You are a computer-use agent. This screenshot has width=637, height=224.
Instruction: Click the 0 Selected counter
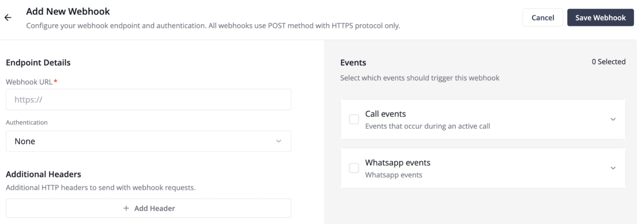pyautogui.click(x=608, y=62)
